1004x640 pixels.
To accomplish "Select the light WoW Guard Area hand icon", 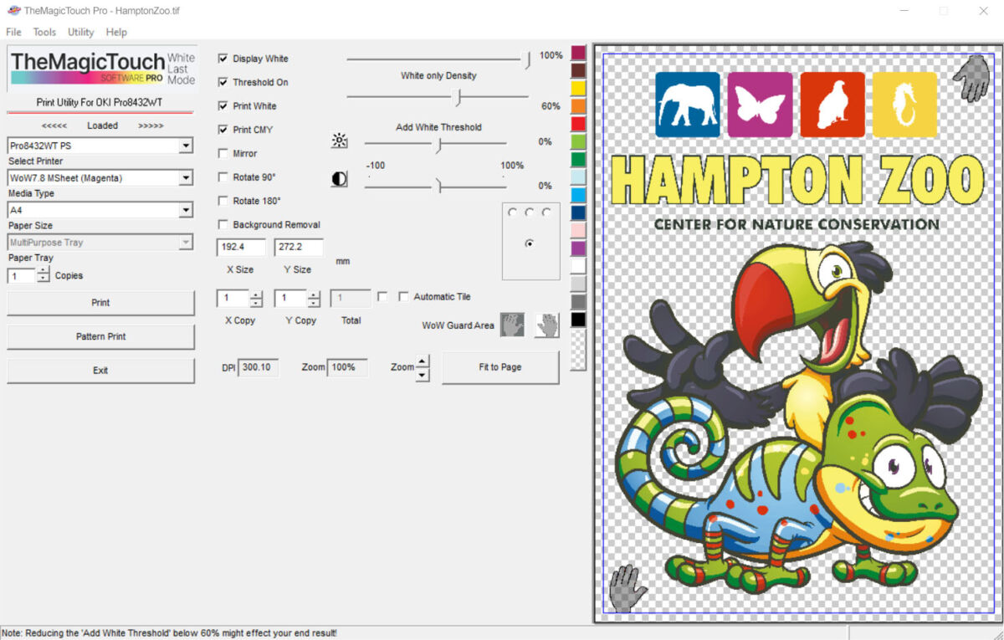I will click(547, 325).
